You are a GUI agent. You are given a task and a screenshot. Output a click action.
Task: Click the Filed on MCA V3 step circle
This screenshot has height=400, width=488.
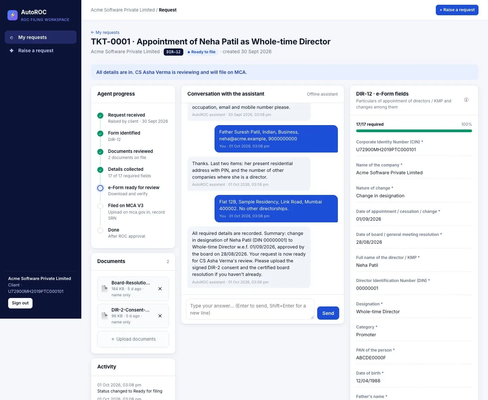(x=100, y=206)
